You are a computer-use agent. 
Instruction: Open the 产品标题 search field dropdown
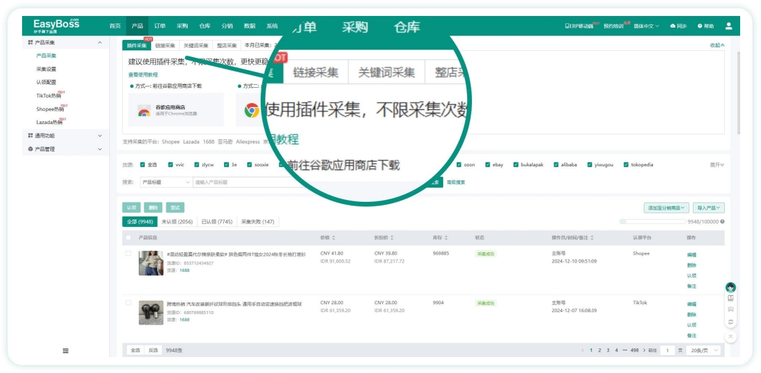pyautogui.click(x=166, y=182)
